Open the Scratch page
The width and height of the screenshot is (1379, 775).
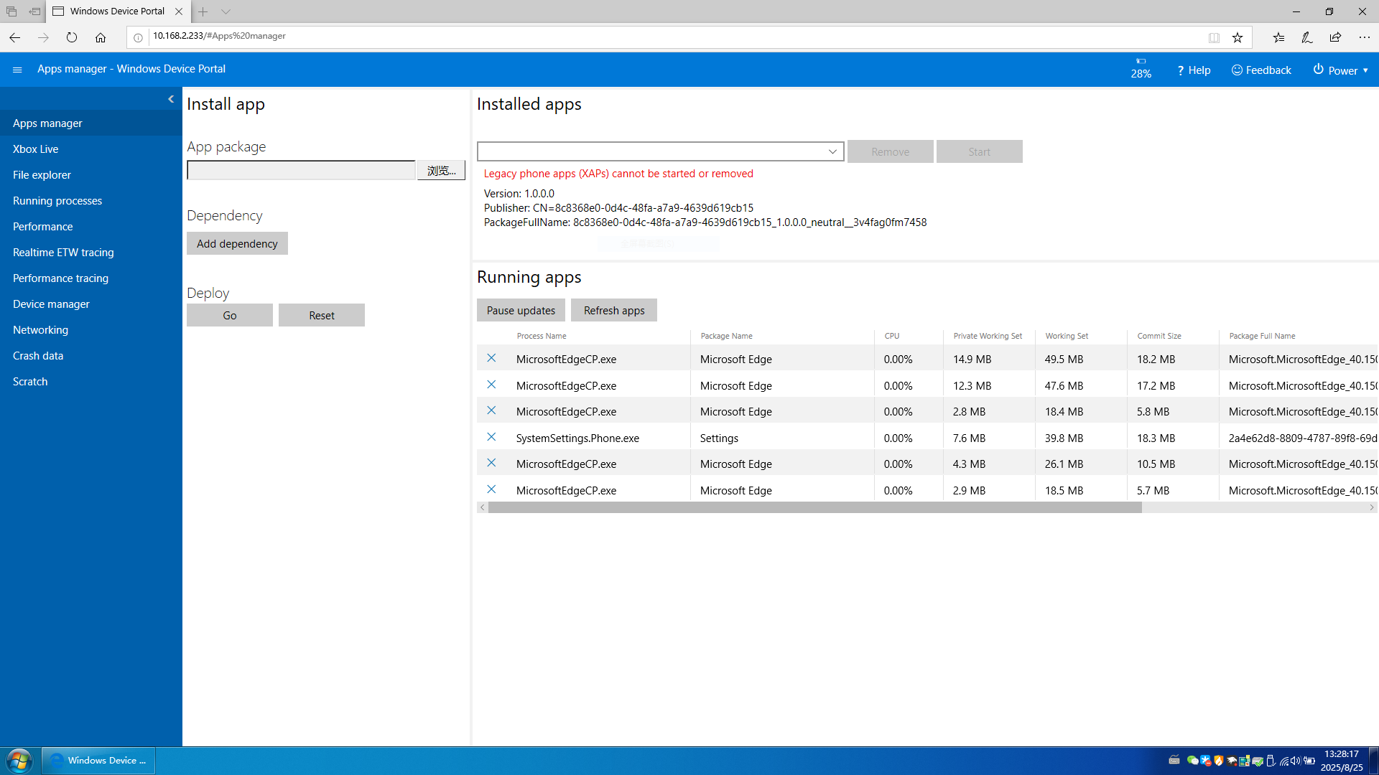[91, 382]
